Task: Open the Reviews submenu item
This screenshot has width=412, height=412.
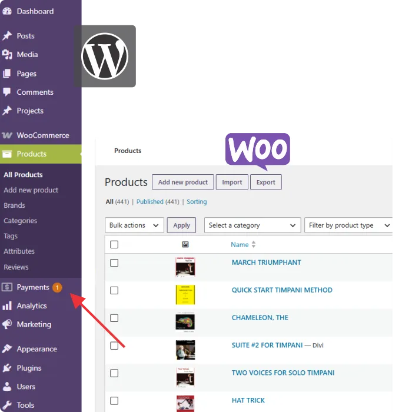Action: [16, 267]
